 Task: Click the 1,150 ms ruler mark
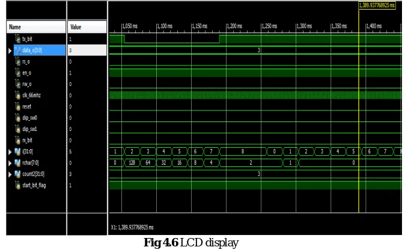(x=199, y=26)
